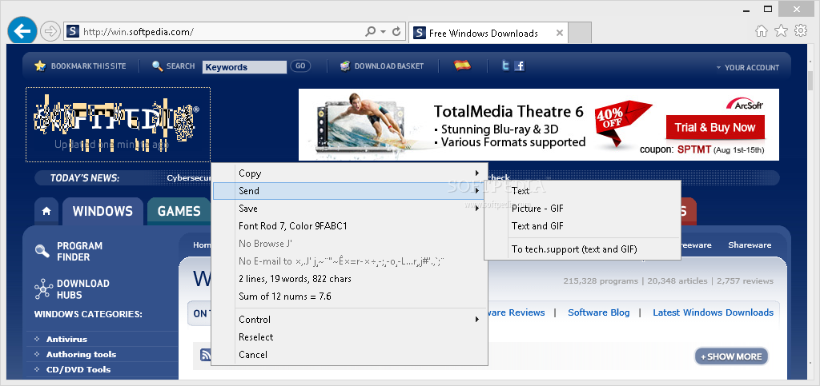The width and height of the screenshot is (820, 386).
Task: Select Save in the context menu
Action: click(349, 208)
